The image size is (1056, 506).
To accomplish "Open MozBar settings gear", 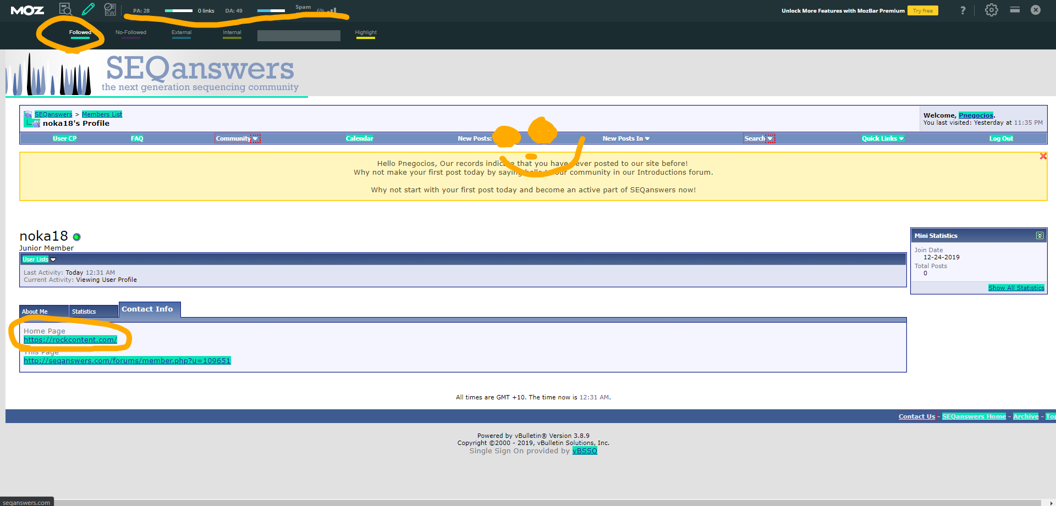I will point(991,10).
